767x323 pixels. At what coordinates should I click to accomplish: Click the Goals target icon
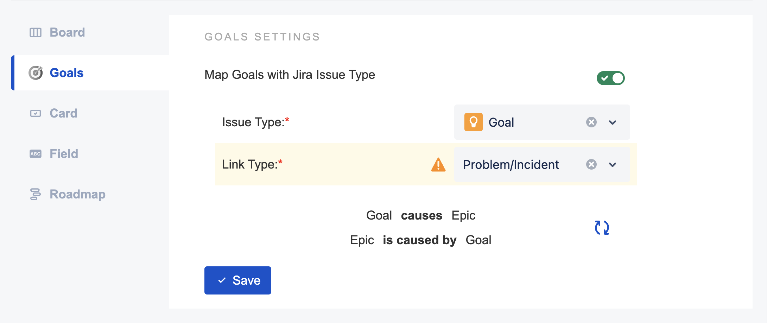click(x=36, y=73)
